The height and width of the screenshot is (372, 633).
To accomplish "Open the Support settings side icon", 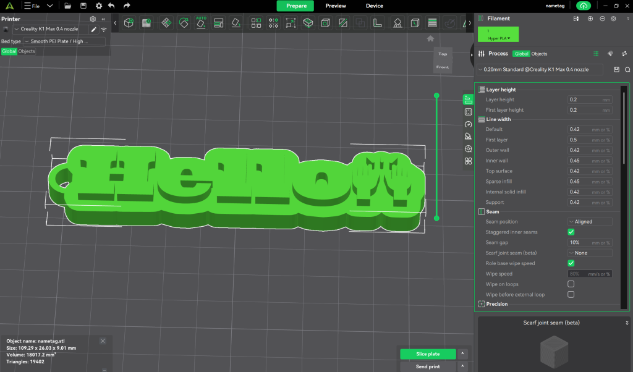I will 468,137.
